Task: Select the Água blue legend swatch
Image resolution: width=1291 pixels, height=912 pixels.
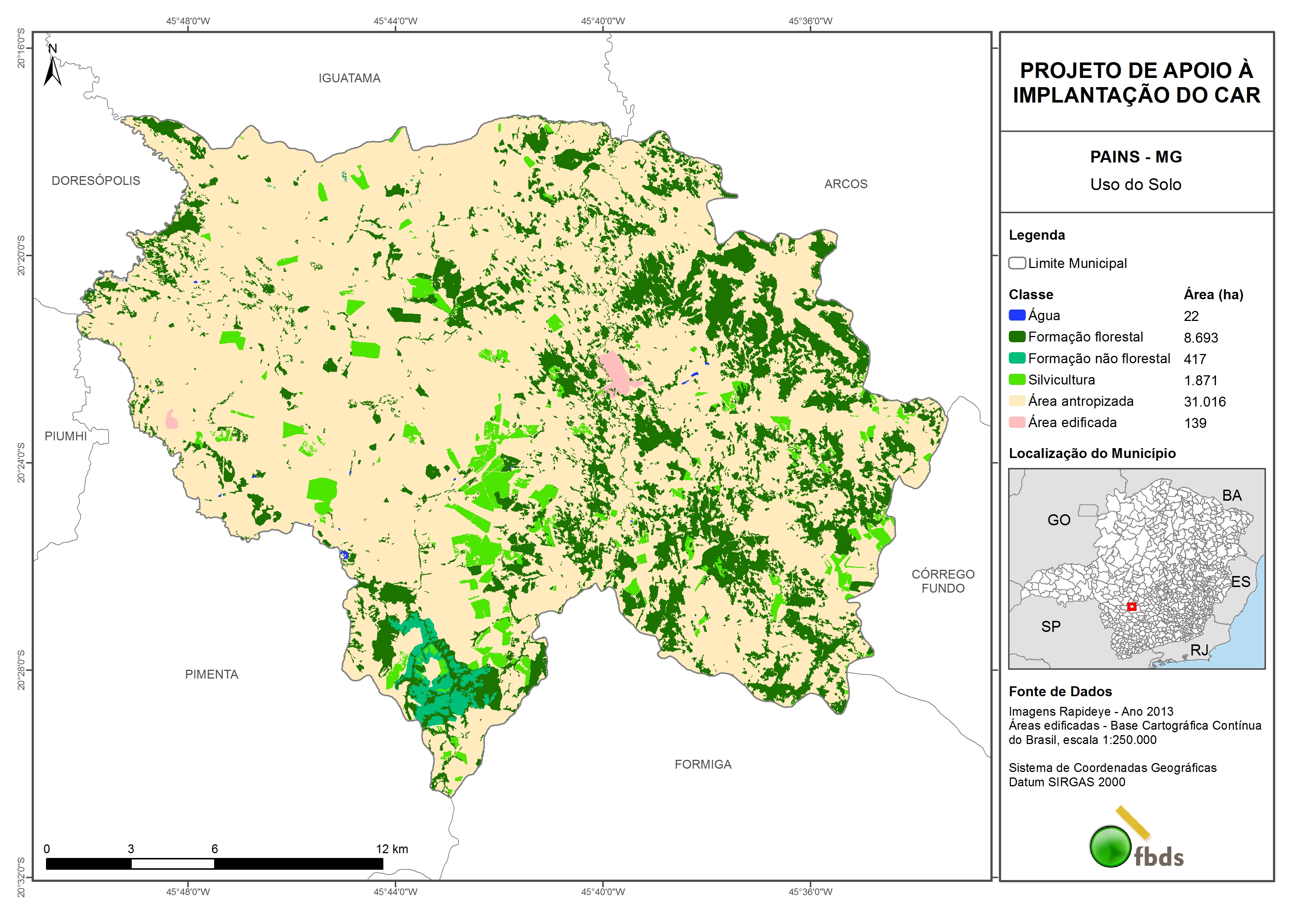Action: pos(1017,315)
